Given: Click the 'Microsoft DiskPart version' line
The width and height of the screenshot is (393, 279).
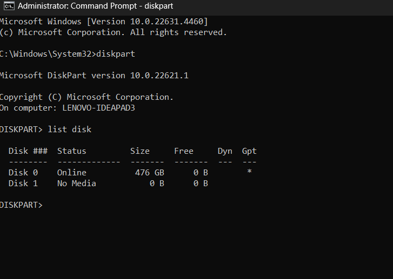Looking at the screenshot, I should tap(94, 76).
